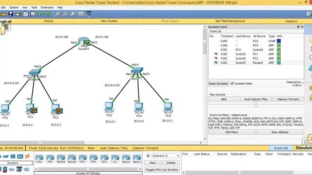Click the Copy icon in the toolbar
Image resolution: width=312 pixels, height=175 pixels.
(x=25, y=14)
